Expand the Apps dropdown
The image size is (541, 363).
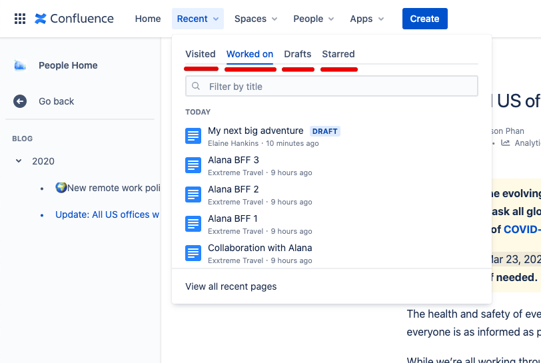[x=366, y=19]
